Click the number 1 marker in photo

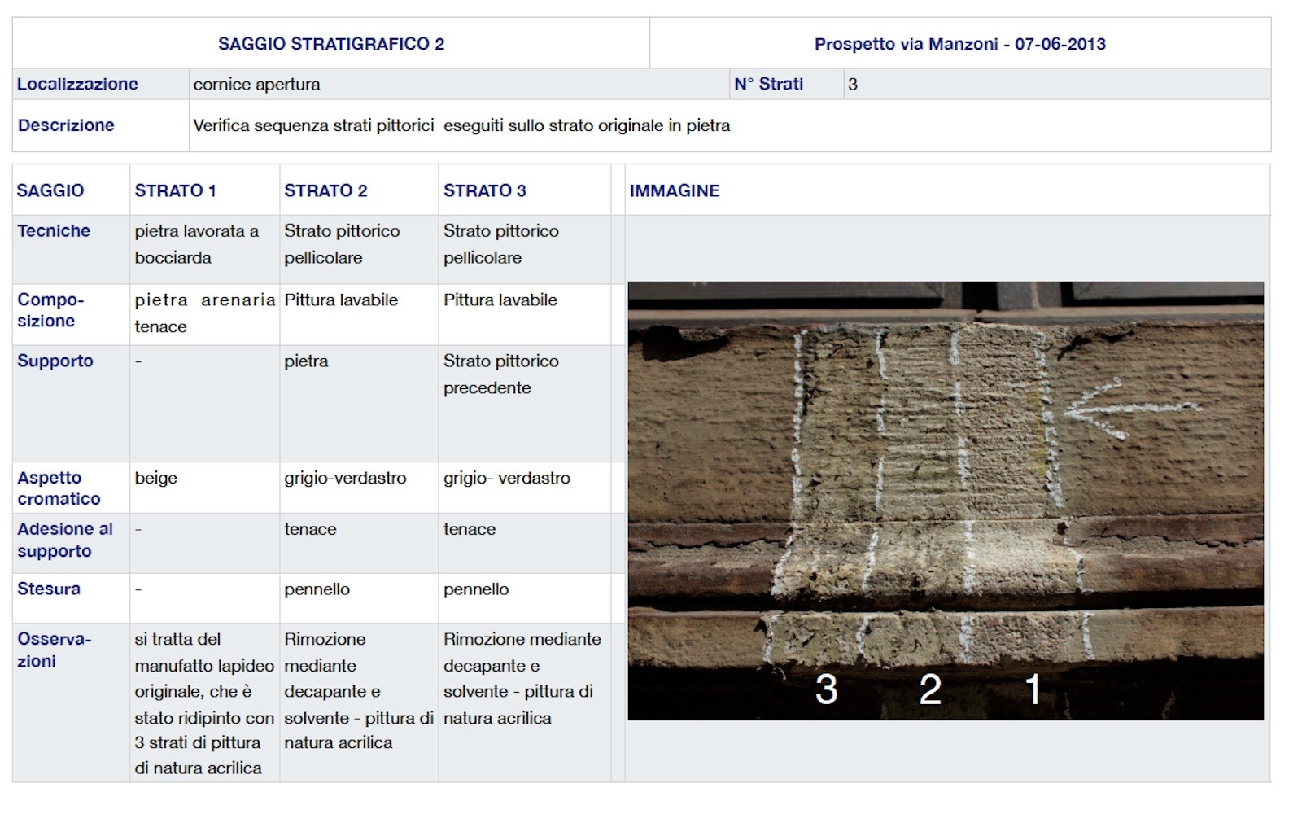click(1032, 689)
